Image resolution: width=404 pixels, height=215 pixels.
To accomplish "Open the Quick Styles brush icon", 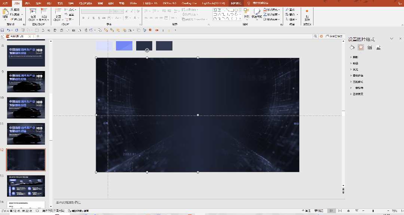I will [257, 13].
